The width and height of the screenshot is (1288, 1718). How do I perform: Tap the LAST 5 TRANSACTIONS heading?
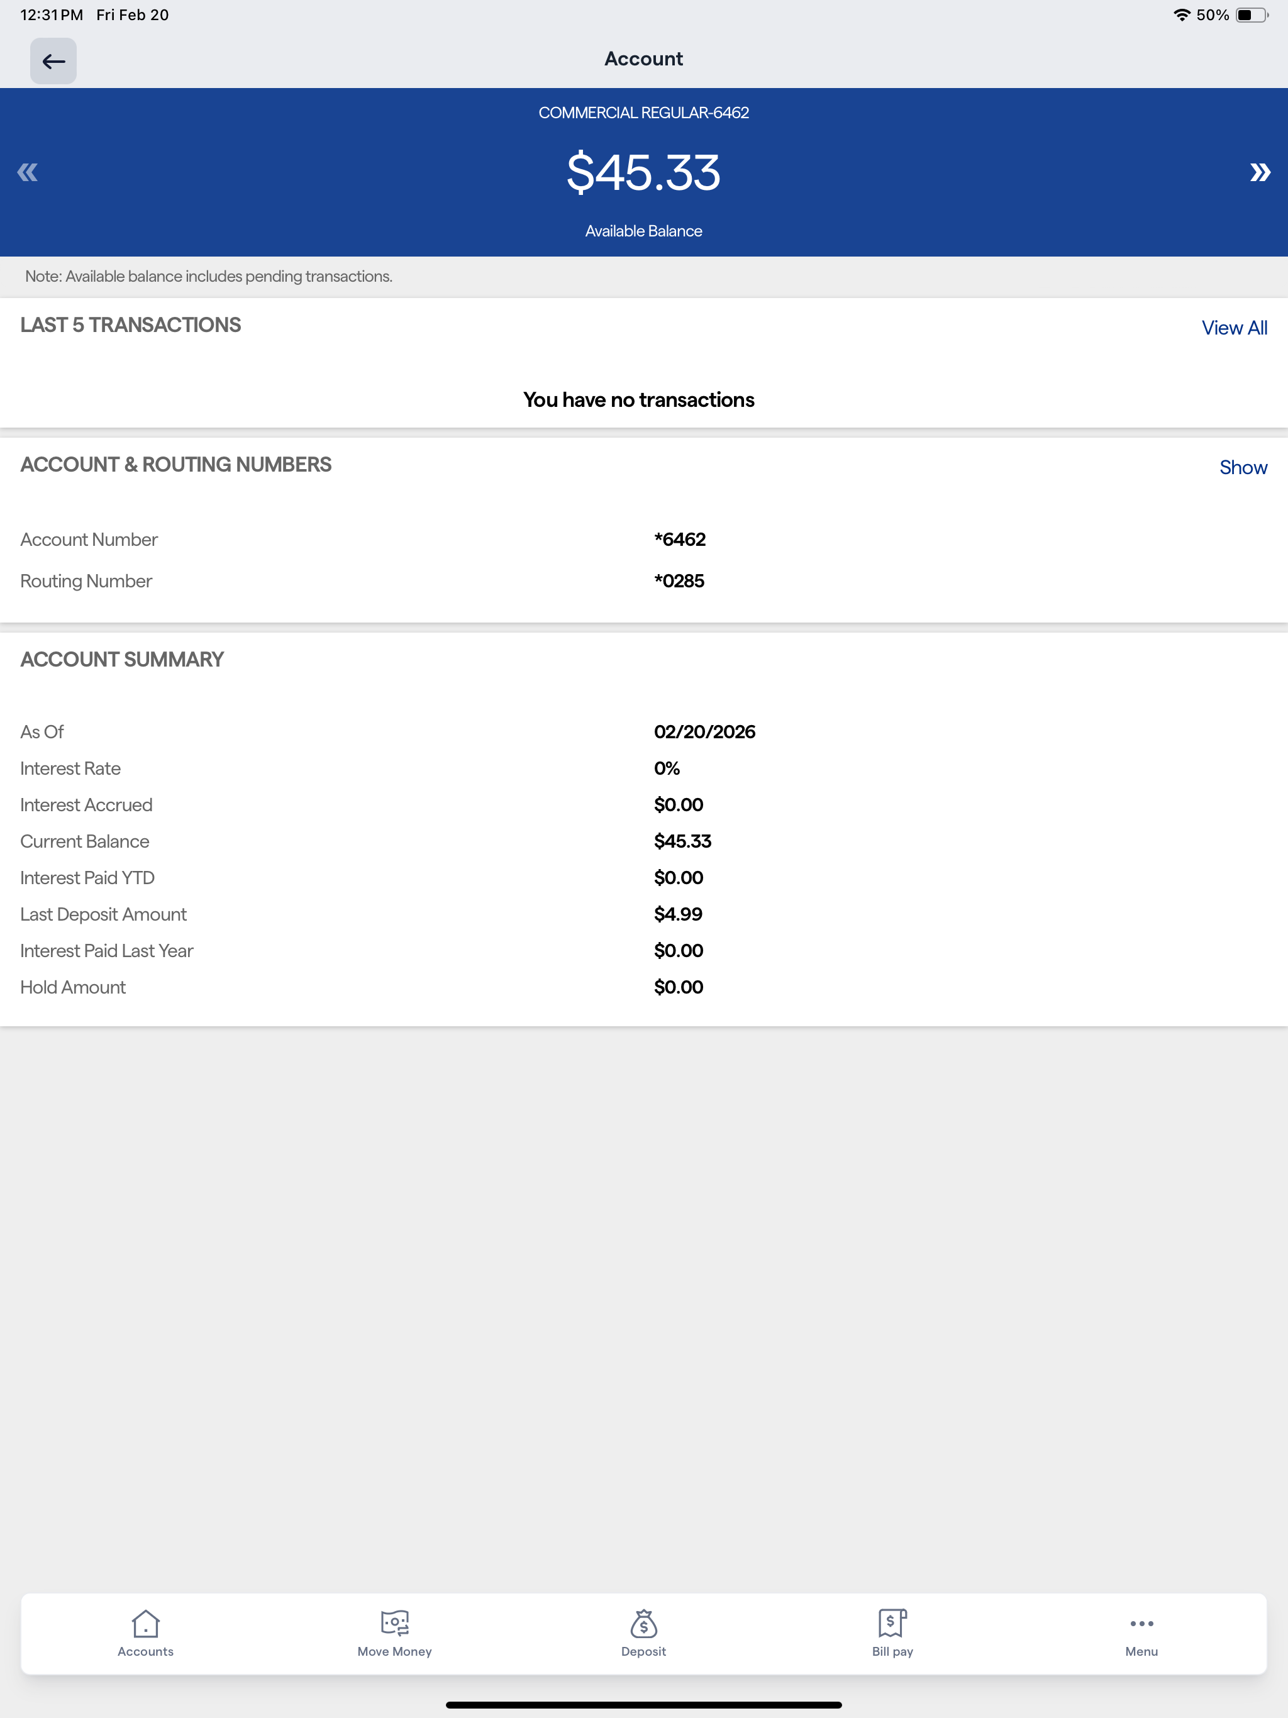point(131,324)
